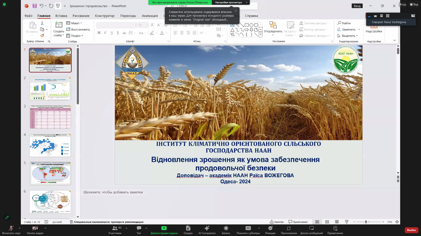The height and width of the screenshot is (236, 421).
Task: Open the Design (Конструктор) tab
Action: [x=105, y=16]
